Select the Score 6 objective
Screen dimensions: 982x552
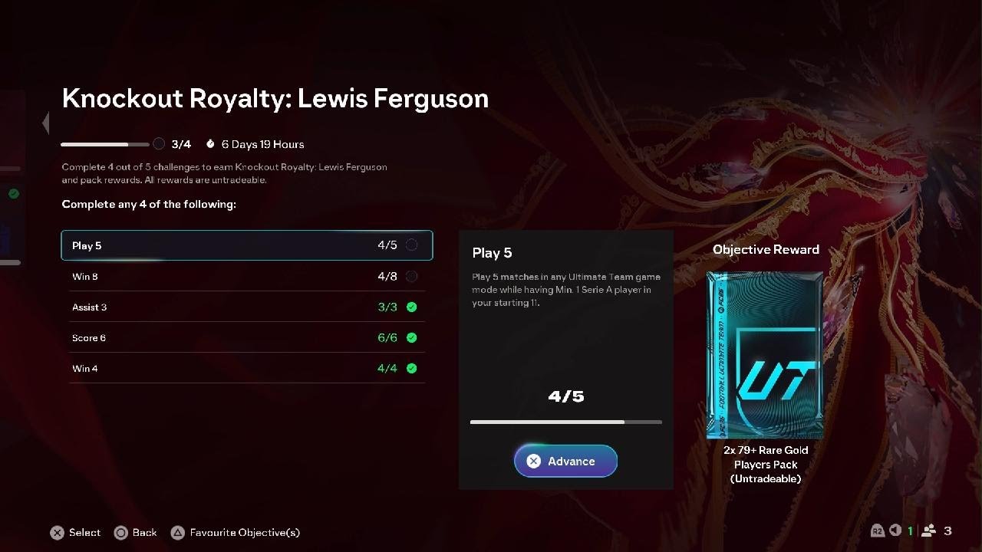pos(246,337)
